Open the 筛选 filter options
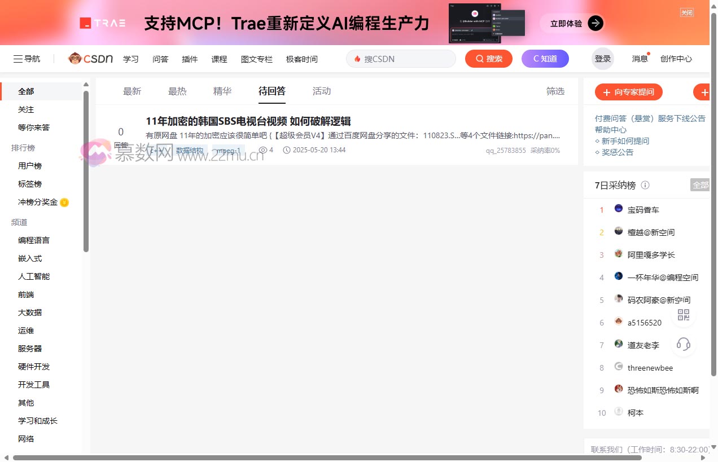Screen dimensions: 718x462 [555, 91]
